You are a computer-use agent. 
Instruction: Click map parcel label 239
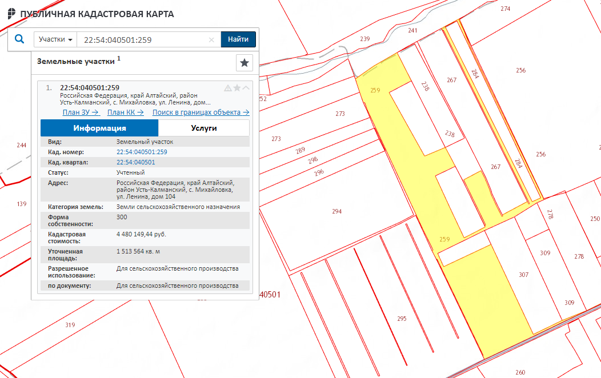click(x=365, y=39)
